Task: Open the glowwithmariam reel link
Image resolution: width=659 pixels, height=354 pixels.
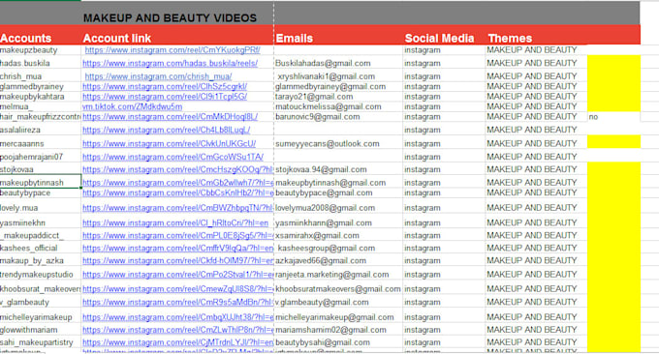Action: pyautogui.click(x=177, y=330)
